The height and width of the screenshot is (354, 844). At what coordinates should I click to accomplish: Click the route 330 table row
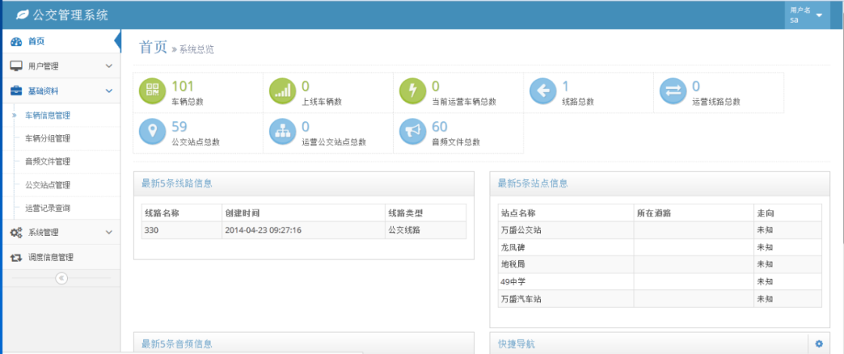(303, 230)
